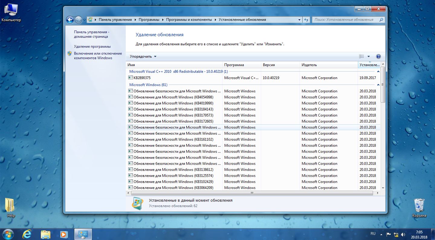Open Internet Explorer from the taskbar

click(x=27, y=234)
